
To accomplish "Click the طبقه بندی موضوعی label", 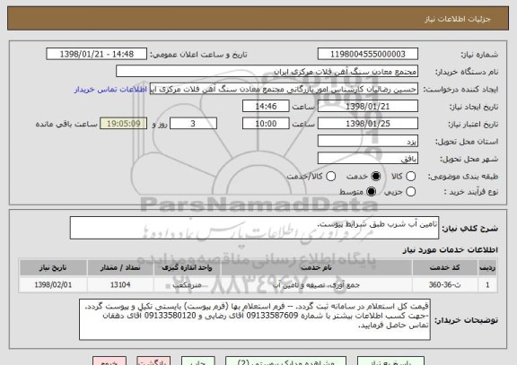I will click(x=463, y=177).
